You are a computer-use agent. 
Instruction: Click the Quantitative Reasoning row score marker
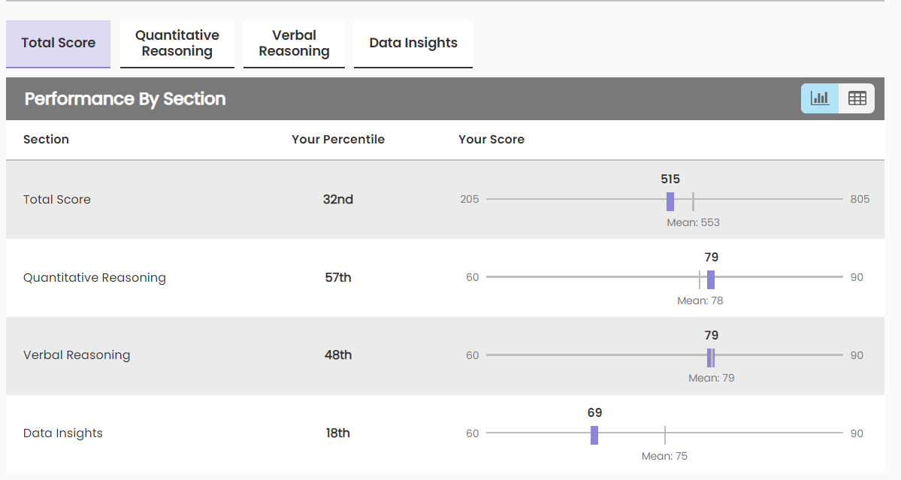[711, 279]
